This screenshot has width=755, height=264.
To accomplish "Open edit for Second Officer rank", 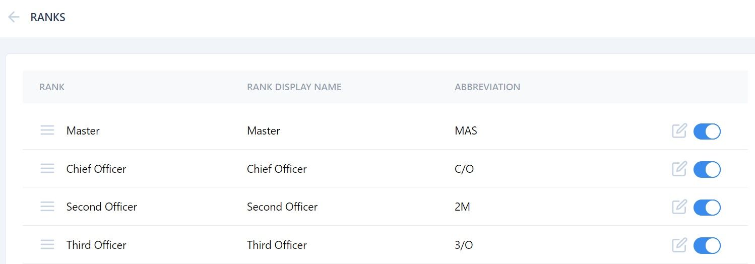I will pyautogui.click(x=679, y=207).
